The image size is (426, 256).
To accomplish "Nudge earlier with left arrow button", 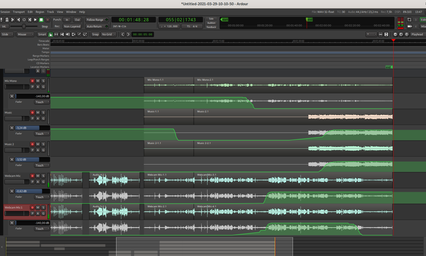I will coord(123,34).
